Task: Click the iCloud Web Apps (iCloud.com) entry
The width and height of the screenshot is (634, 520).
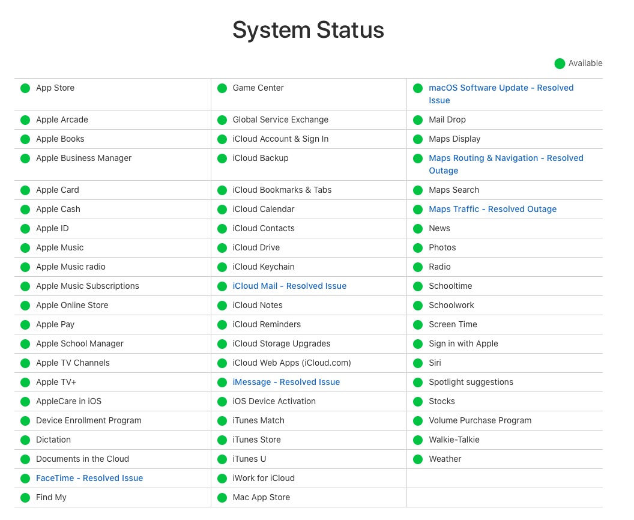Action: coord(292,363)
